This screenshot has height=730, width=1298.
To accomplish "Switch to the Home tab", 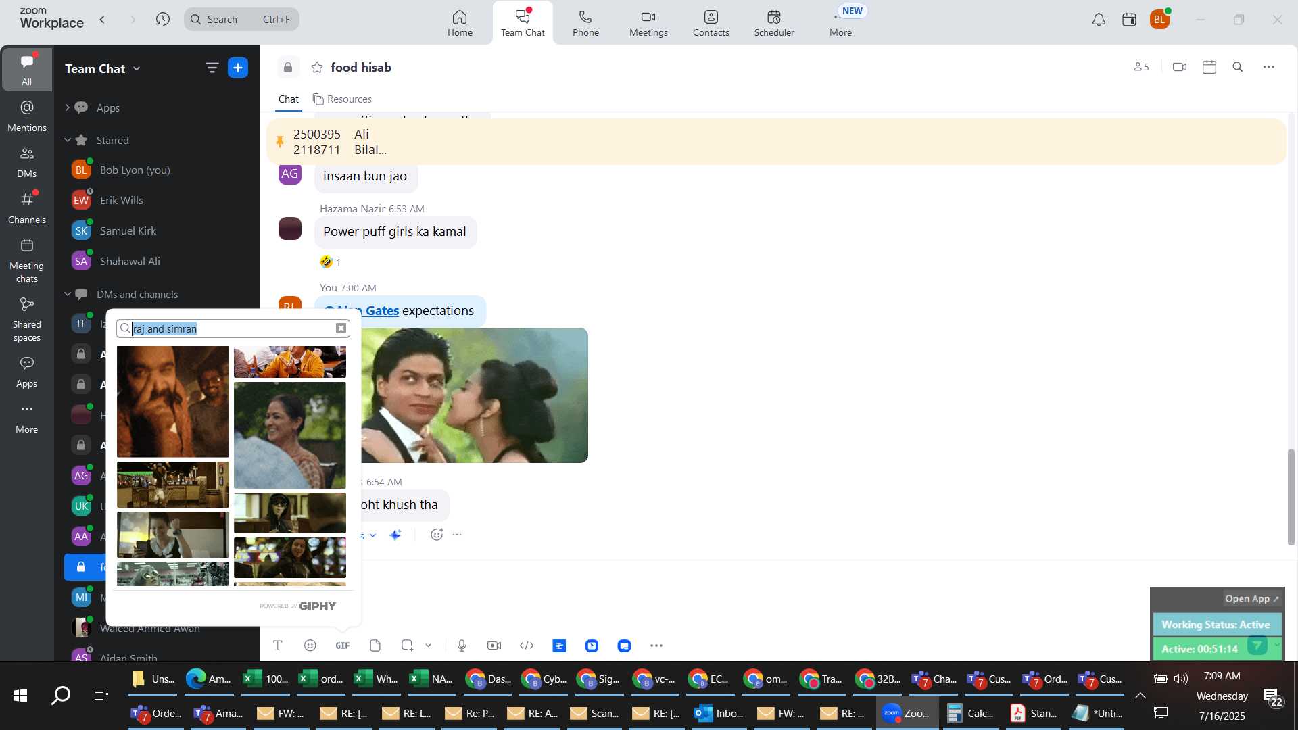I will point(460,23).
